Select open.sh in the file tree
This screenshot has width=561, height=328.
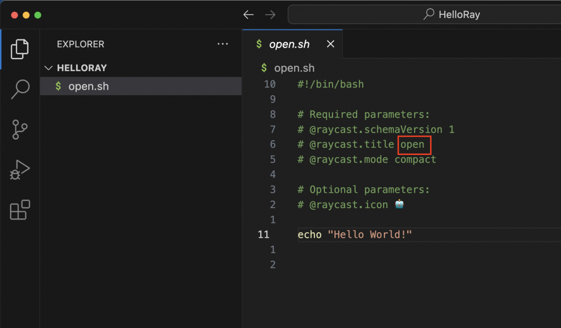140,86
